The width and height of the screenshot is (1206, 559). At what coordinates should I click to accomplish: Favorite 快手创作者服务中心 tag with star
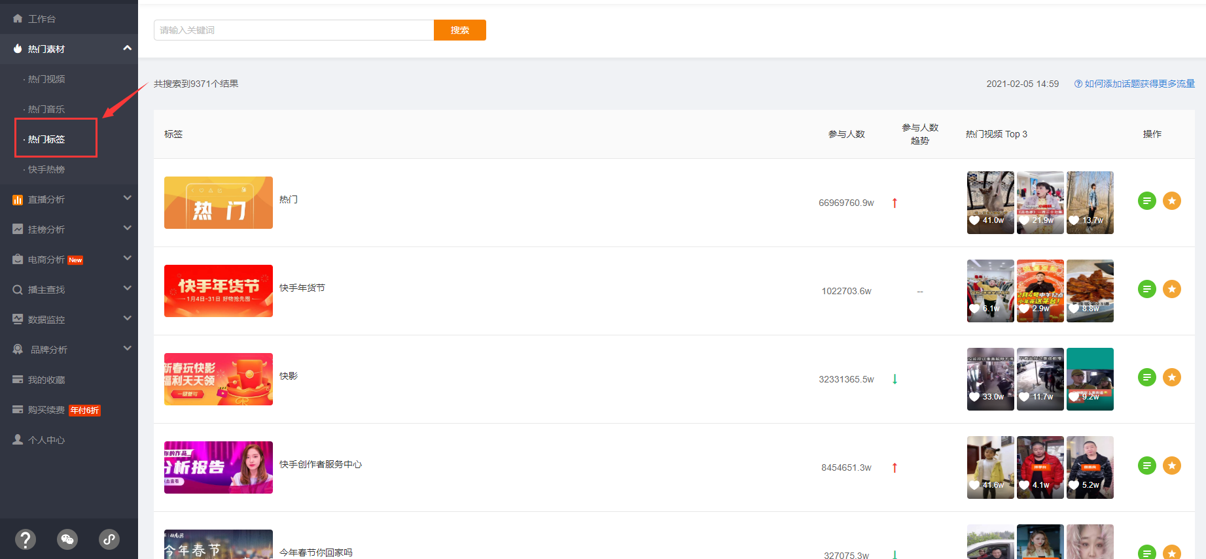[1172, 466]
